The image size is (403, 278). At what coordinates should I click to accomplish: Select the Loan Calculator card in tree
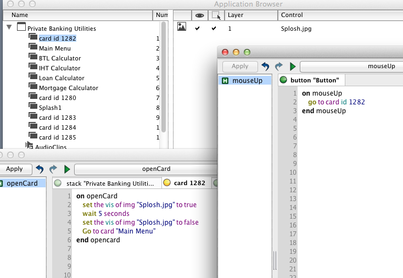point(61,78)
